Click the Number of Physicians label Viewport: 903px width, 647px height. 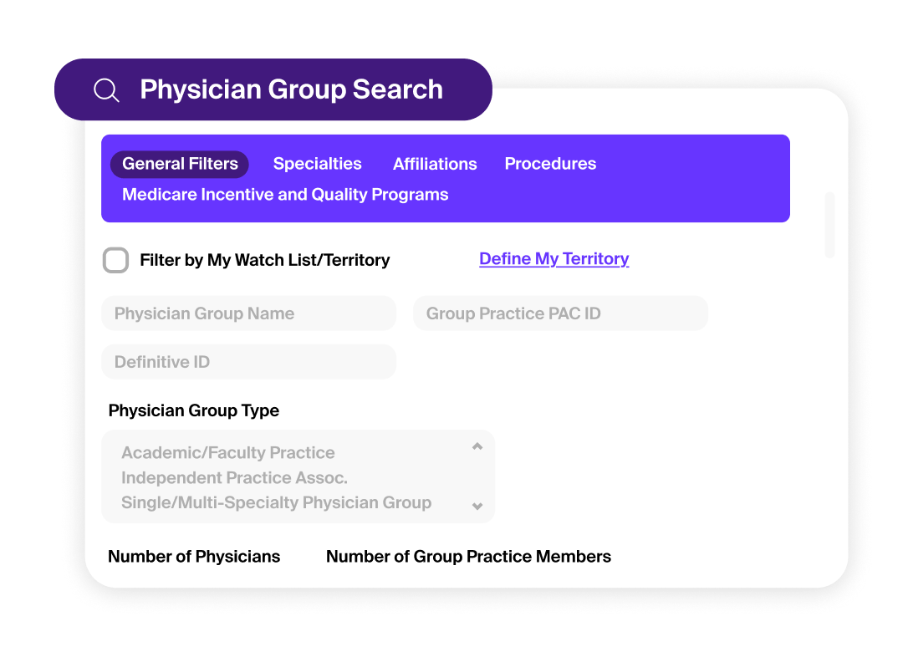[194, 556]
